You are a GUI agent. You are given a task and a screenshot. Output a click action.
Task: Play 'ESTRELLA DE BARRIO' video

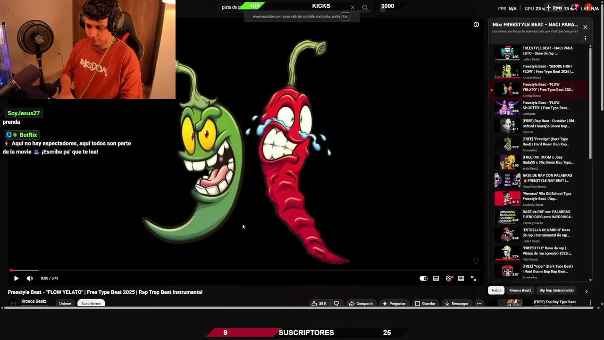538,235
